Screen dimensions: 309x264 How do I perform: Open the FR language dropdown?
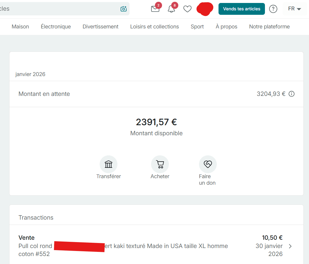[x=295, y=9]
